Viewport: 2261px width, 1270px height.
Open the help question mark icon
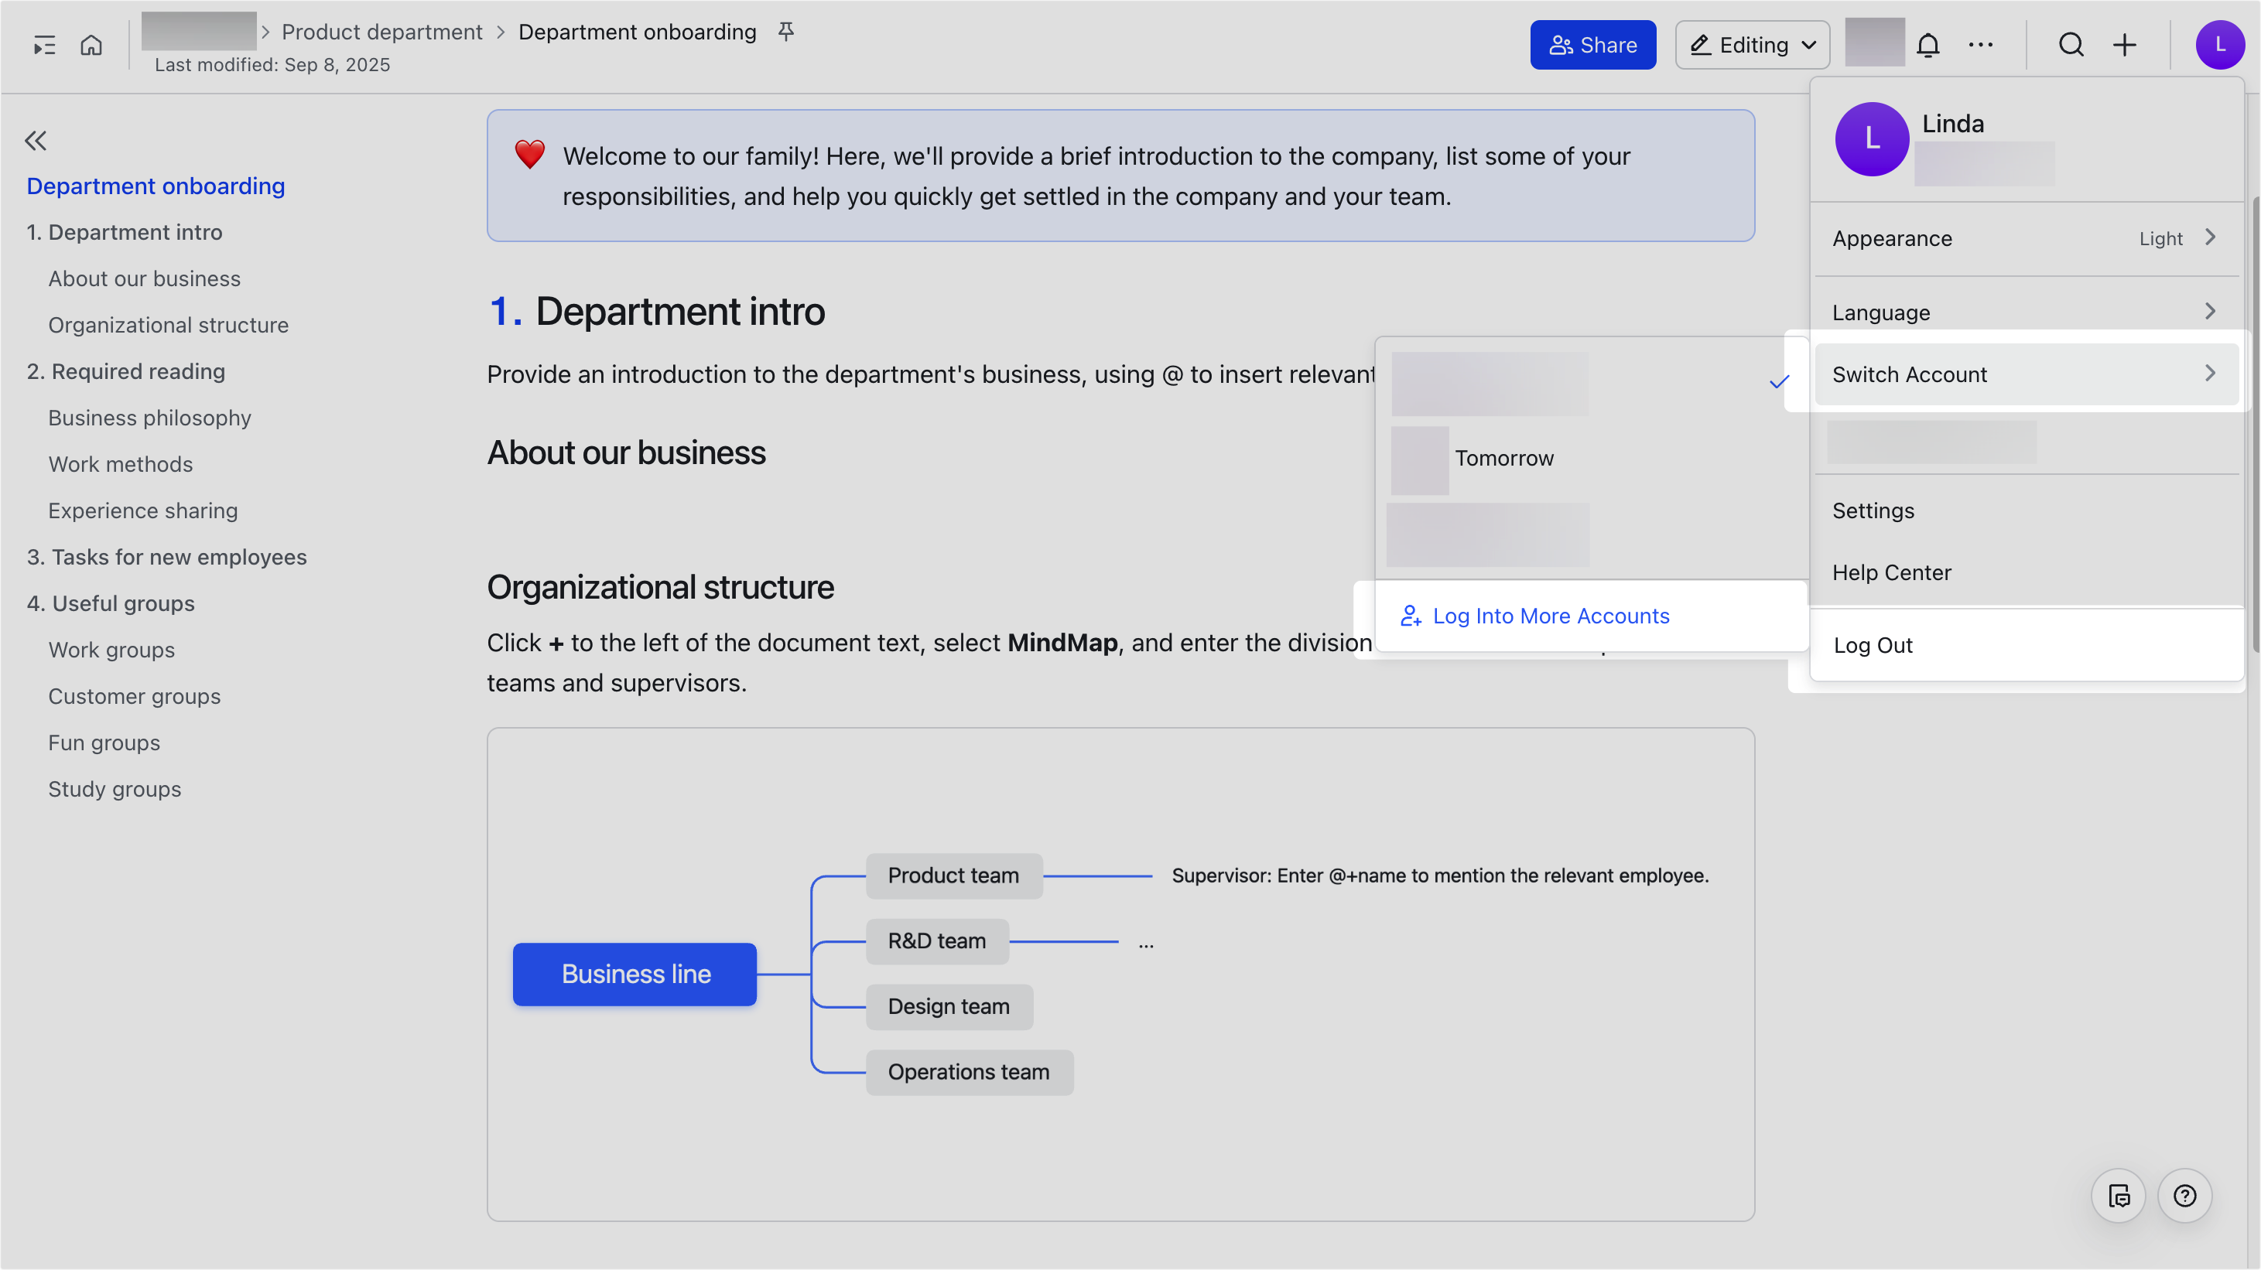click(2185, 1197)
